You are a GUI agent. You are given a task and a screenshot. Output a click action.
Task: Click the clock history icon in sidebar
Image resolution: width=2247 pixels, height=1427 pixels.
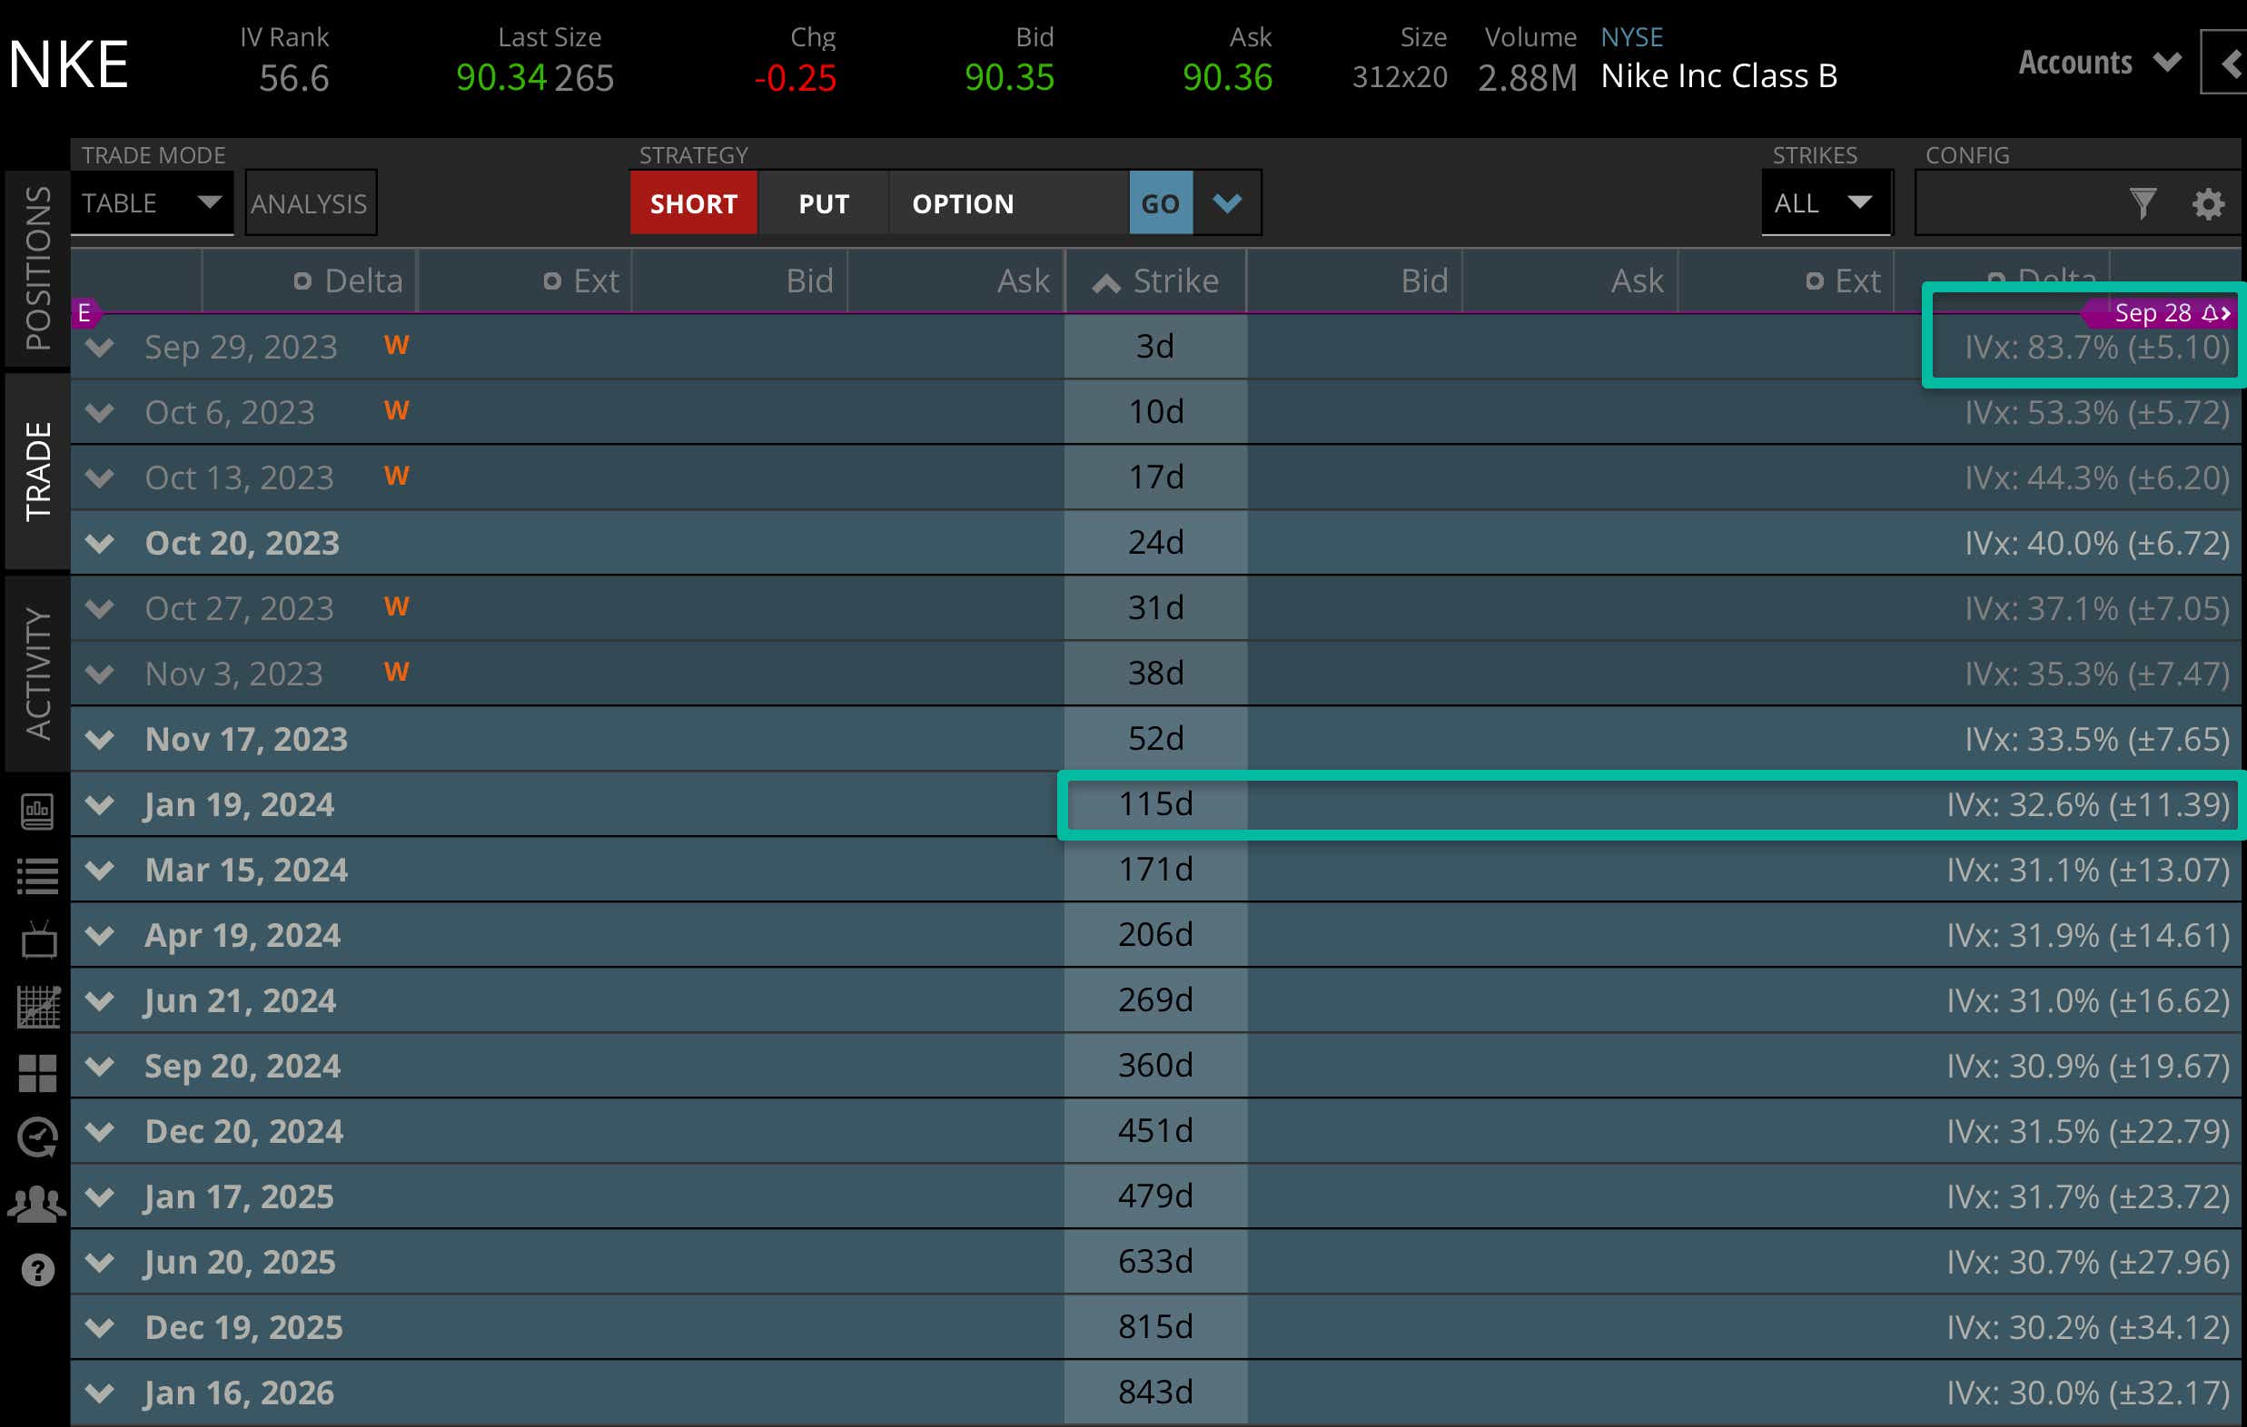(38, 1137)
